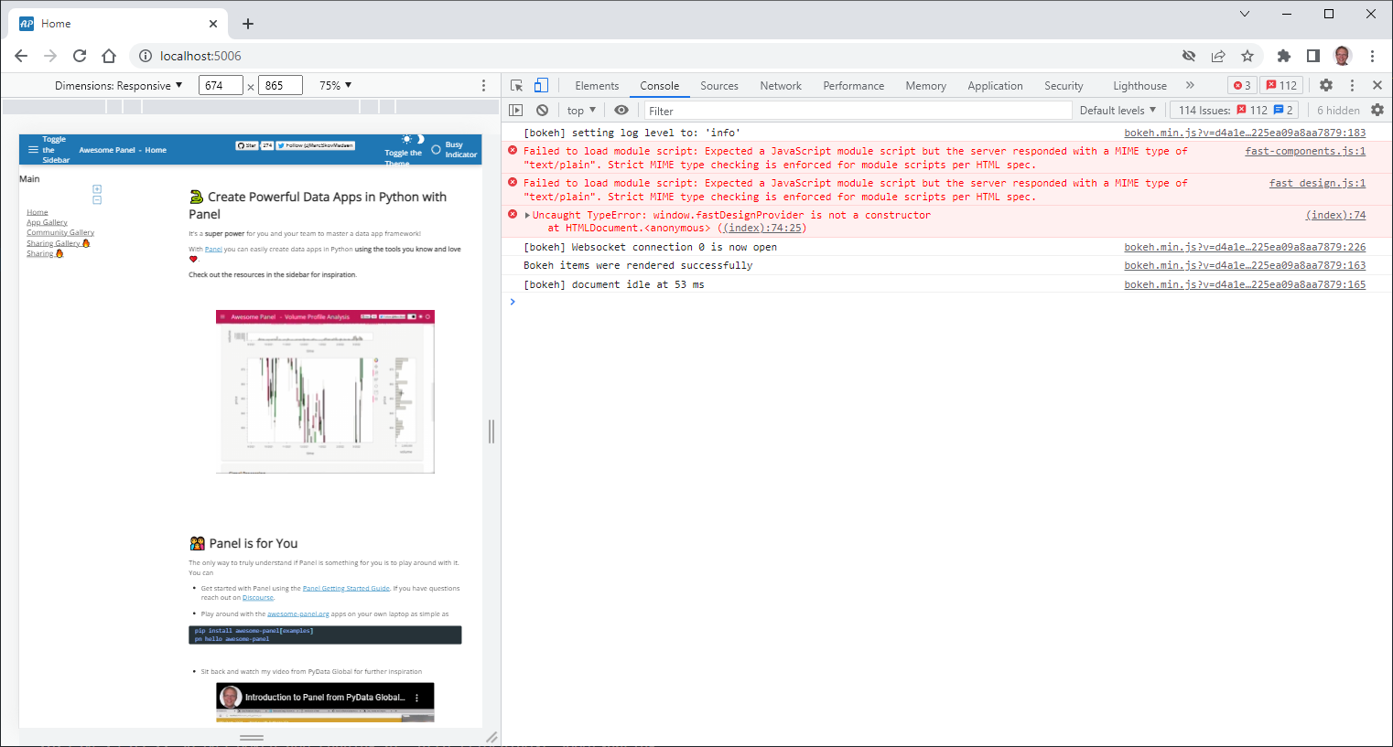Screen dimensions: 1393x747
Task: Open the App Gallery link in the sidebar
Action: coord(47,222)
